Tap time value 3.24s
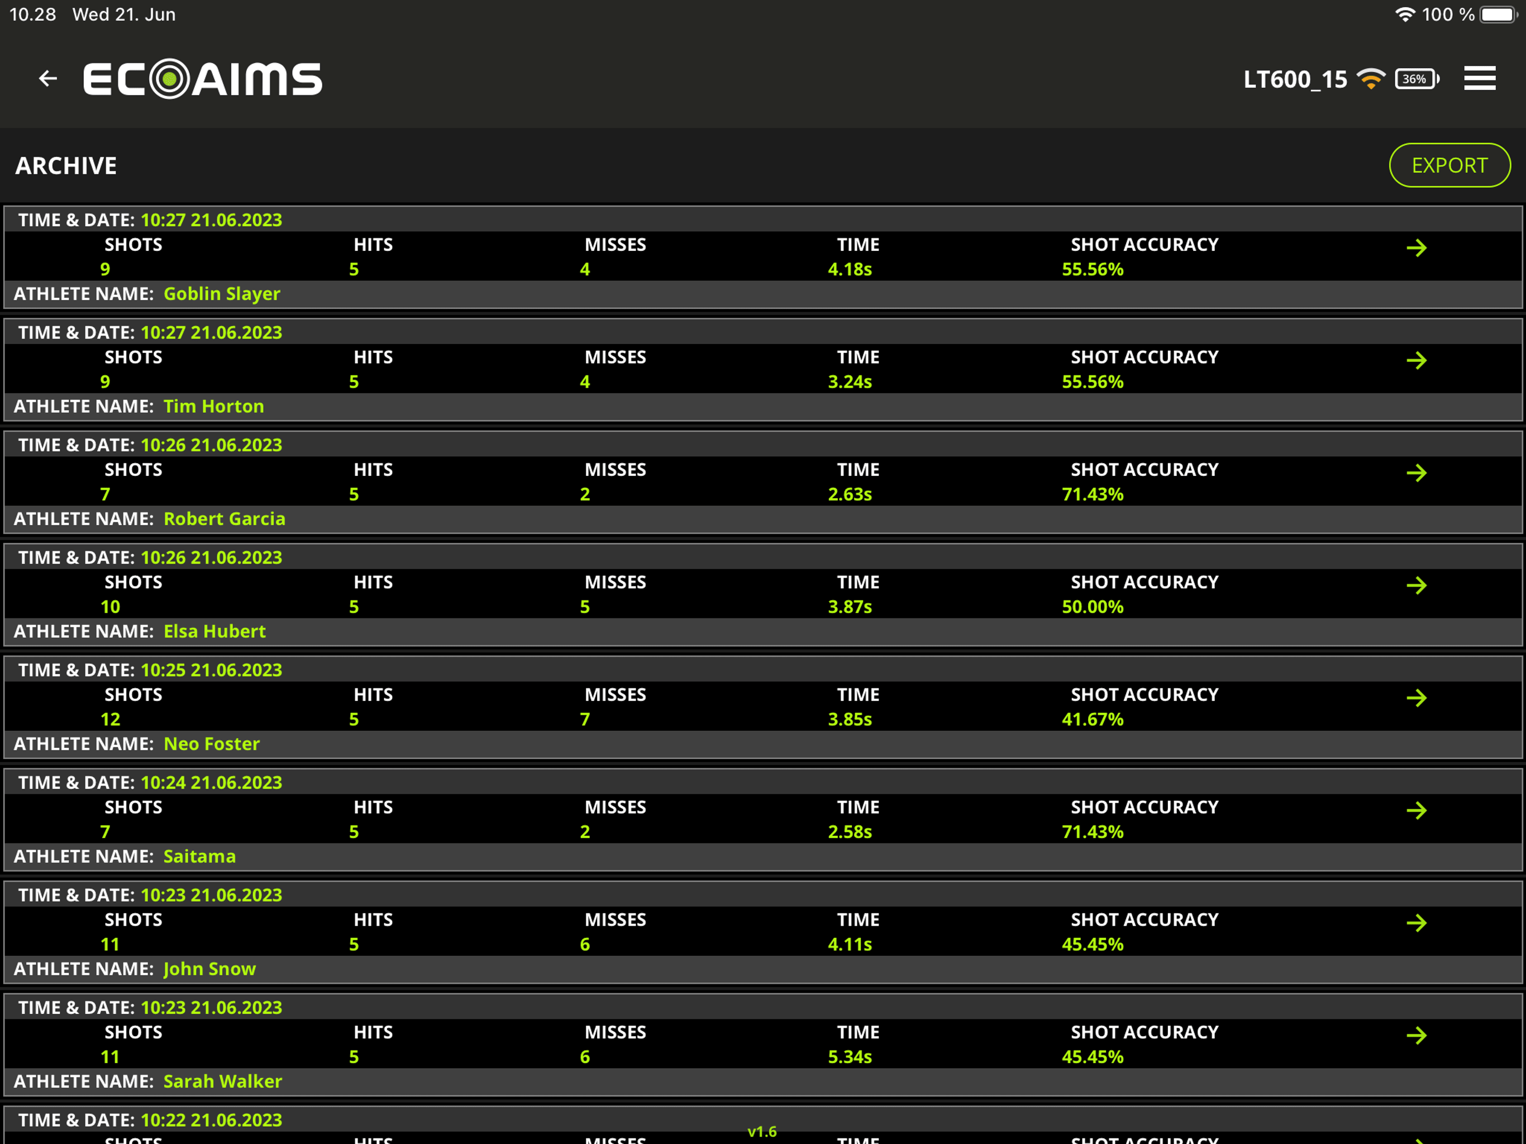 (x=850, y=382)
